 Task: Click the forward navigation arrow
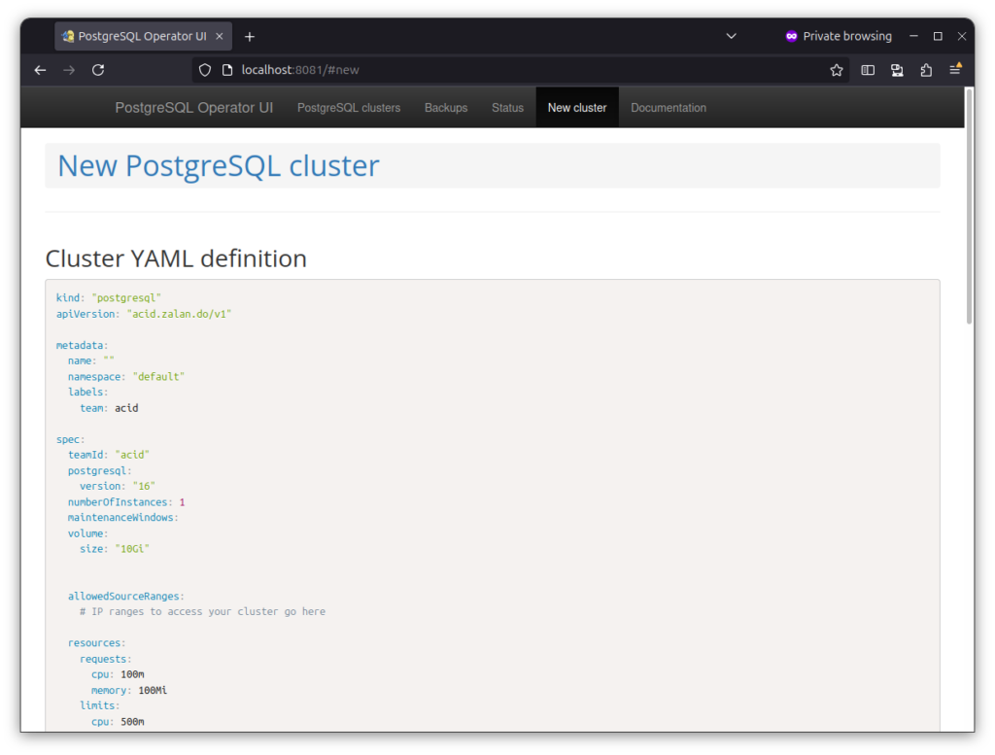click(68, 69)
